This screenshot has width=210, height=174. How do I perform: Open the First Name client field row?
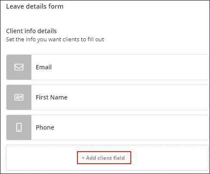click(107, 97)
